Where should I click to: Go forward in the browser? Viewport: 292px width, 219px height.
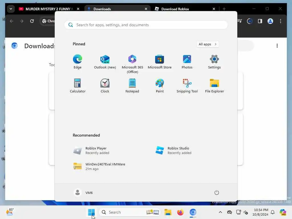click(22, 21)
